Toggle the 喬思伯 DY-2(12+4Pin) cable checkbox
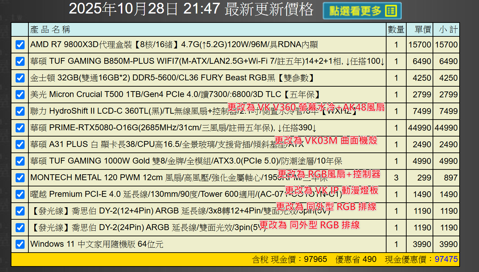 [x=20, y=211]
